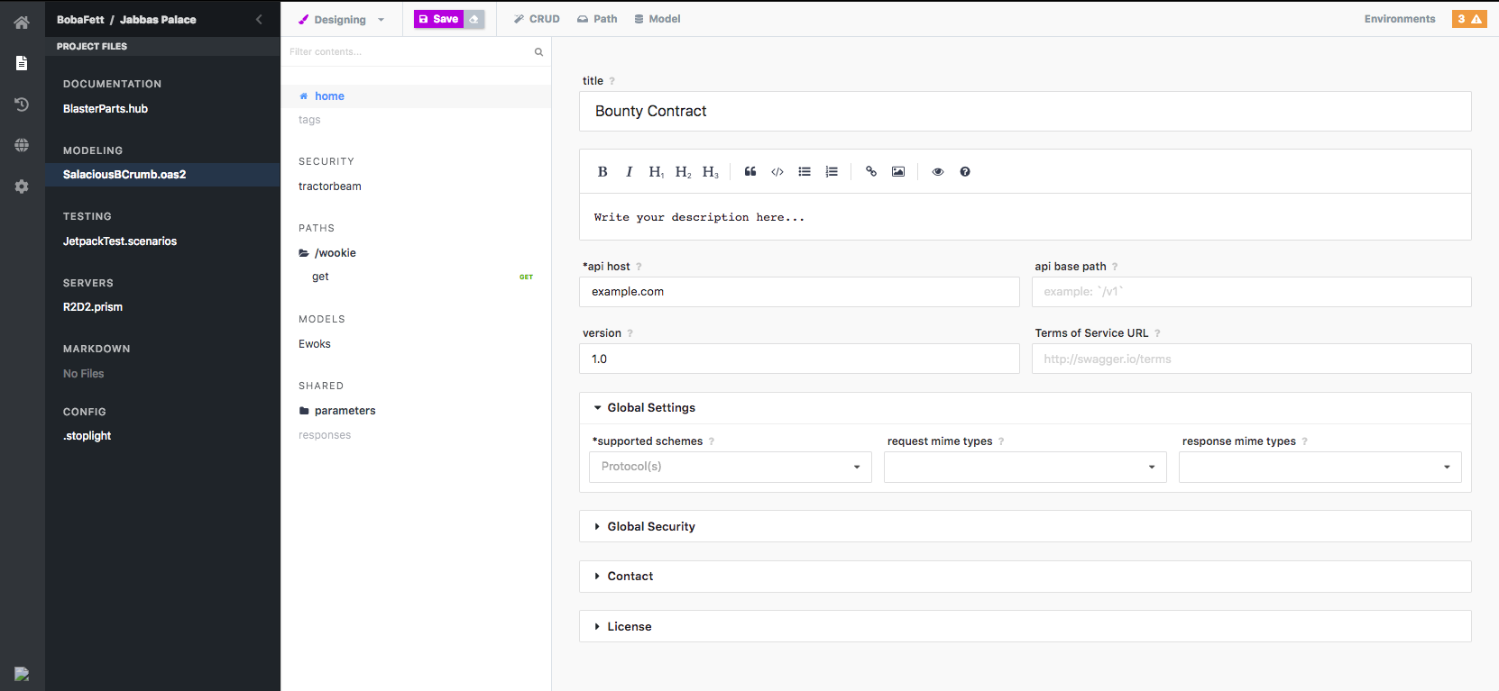Open the history icon in left sidebar
The width and height of the screenshot is (1499, 691).
tap(22, 105)
